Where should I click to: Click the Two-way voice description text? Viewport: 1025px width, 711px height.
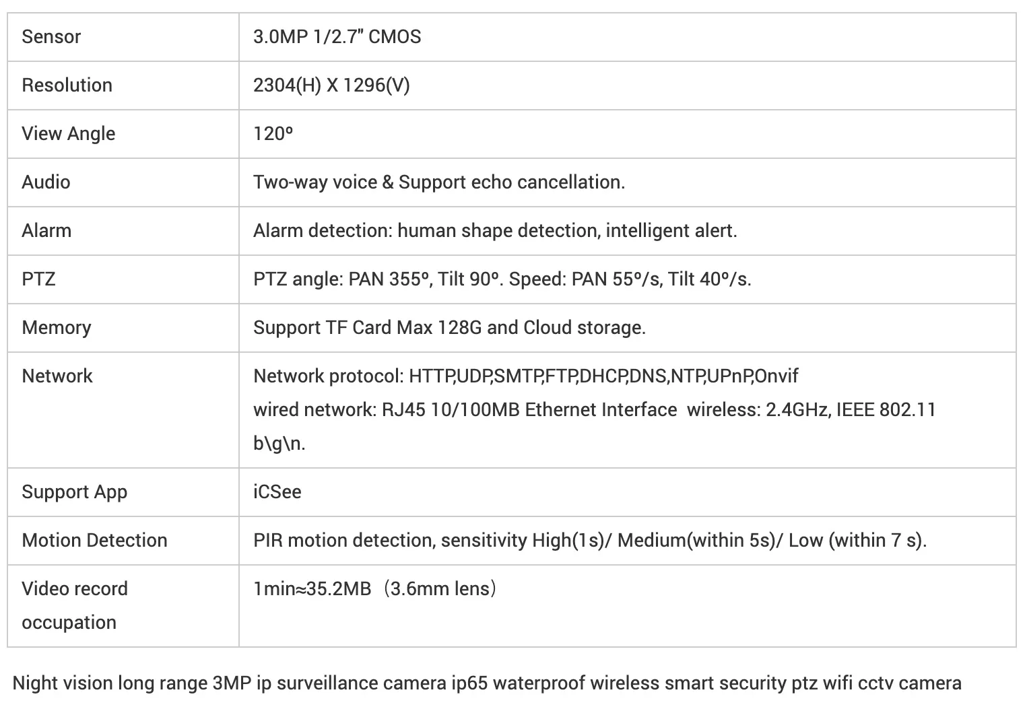pyautogui.click(x=439, y=182)
